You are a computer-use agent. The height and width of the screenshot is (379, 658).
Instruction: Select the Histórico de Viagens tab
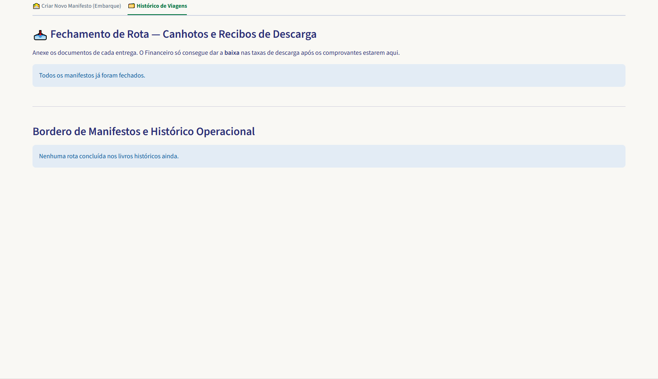coord(157,6)
